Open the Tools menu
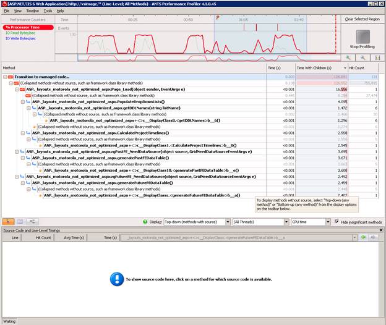Viewport: 386px width, 325px height. (x=48, y=11)
